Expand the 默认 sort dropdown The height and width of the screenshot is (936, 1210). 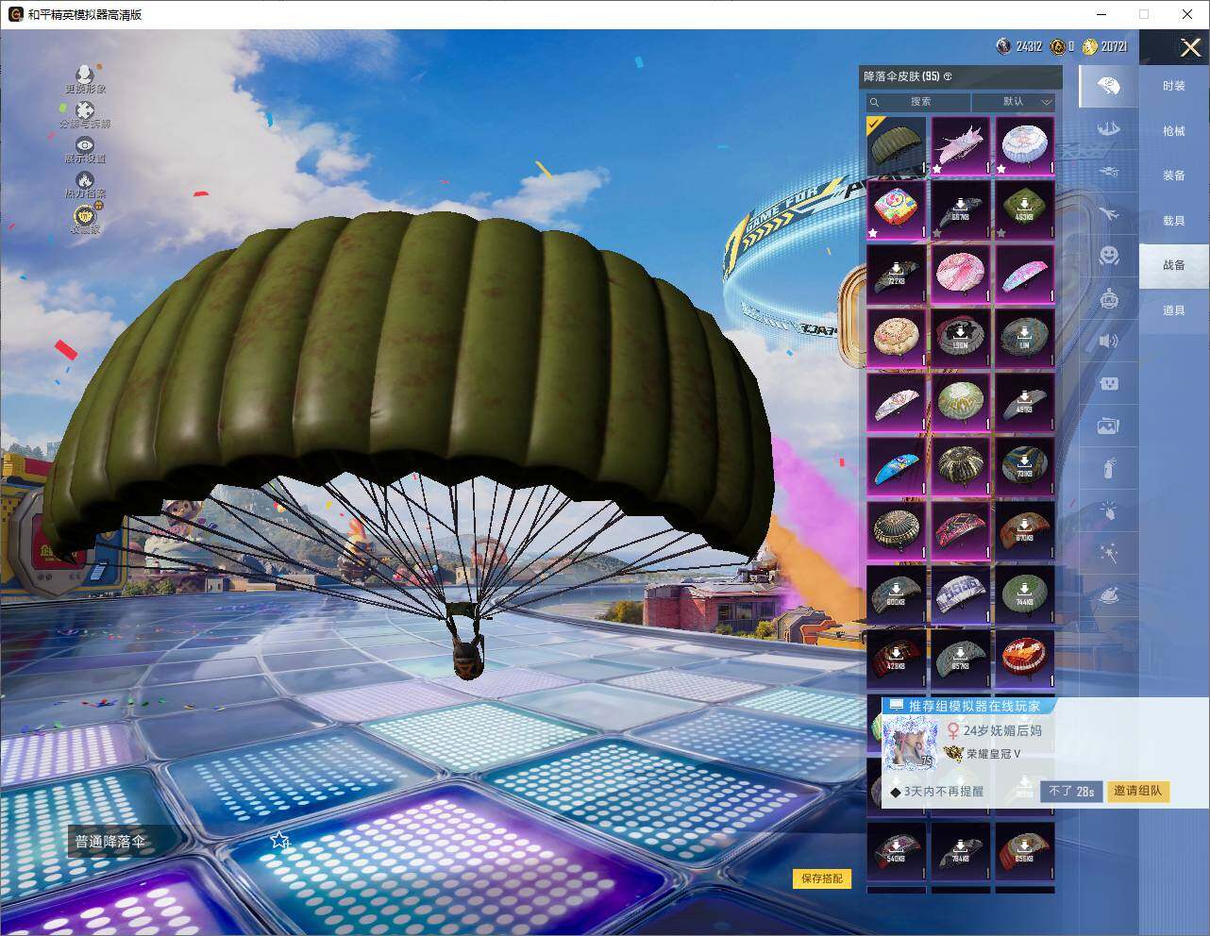click(x=1015, y=102)
